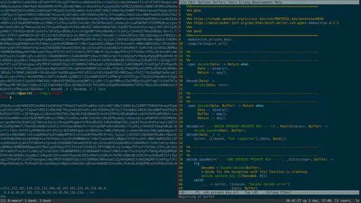This screenshot has width=361, height=203.
Task: Open the Buffers menu in Emacs
Action: 219,2
